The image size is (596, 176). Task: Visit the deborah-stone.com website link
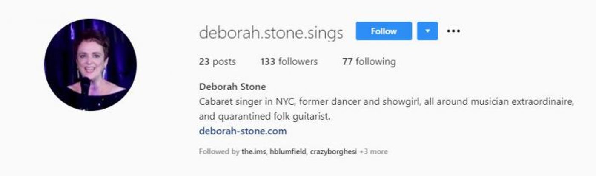pos(243,131)
